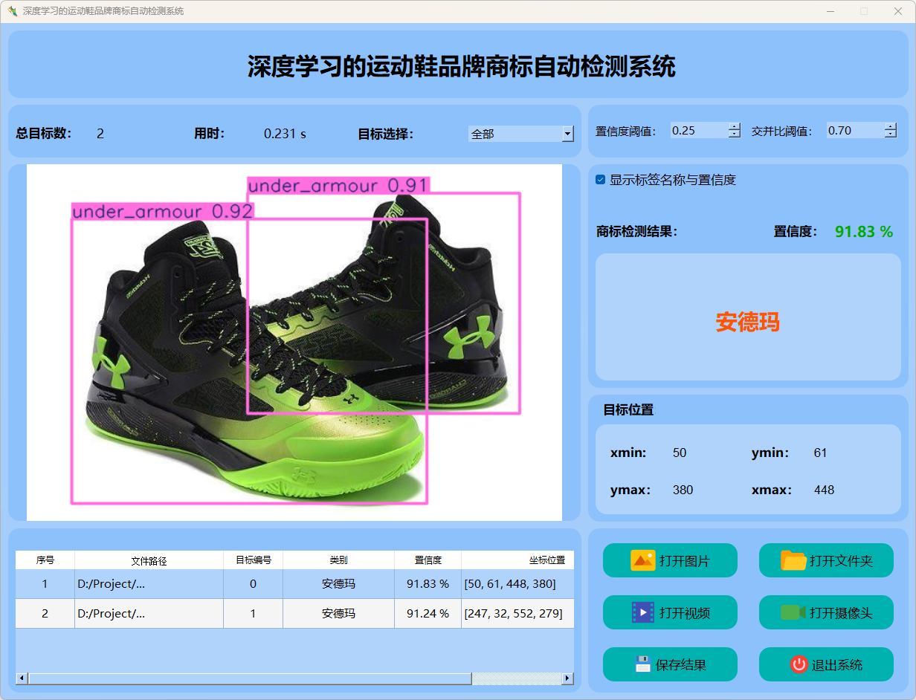The image size is (916, 700).
Task: Click the 类别 column header
Action: [338, 560]
